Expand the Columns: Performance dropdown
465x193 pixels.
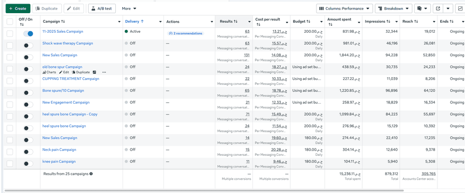[345, 8]
